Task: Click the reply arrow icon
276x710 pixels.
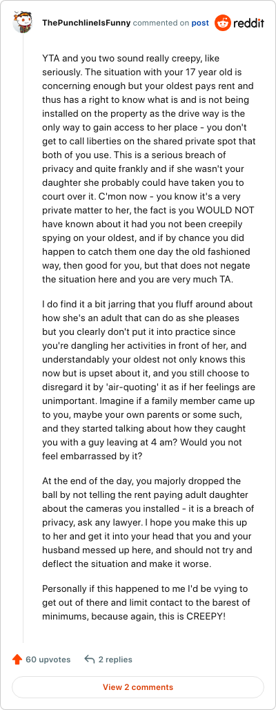Action: click(89, 660)
